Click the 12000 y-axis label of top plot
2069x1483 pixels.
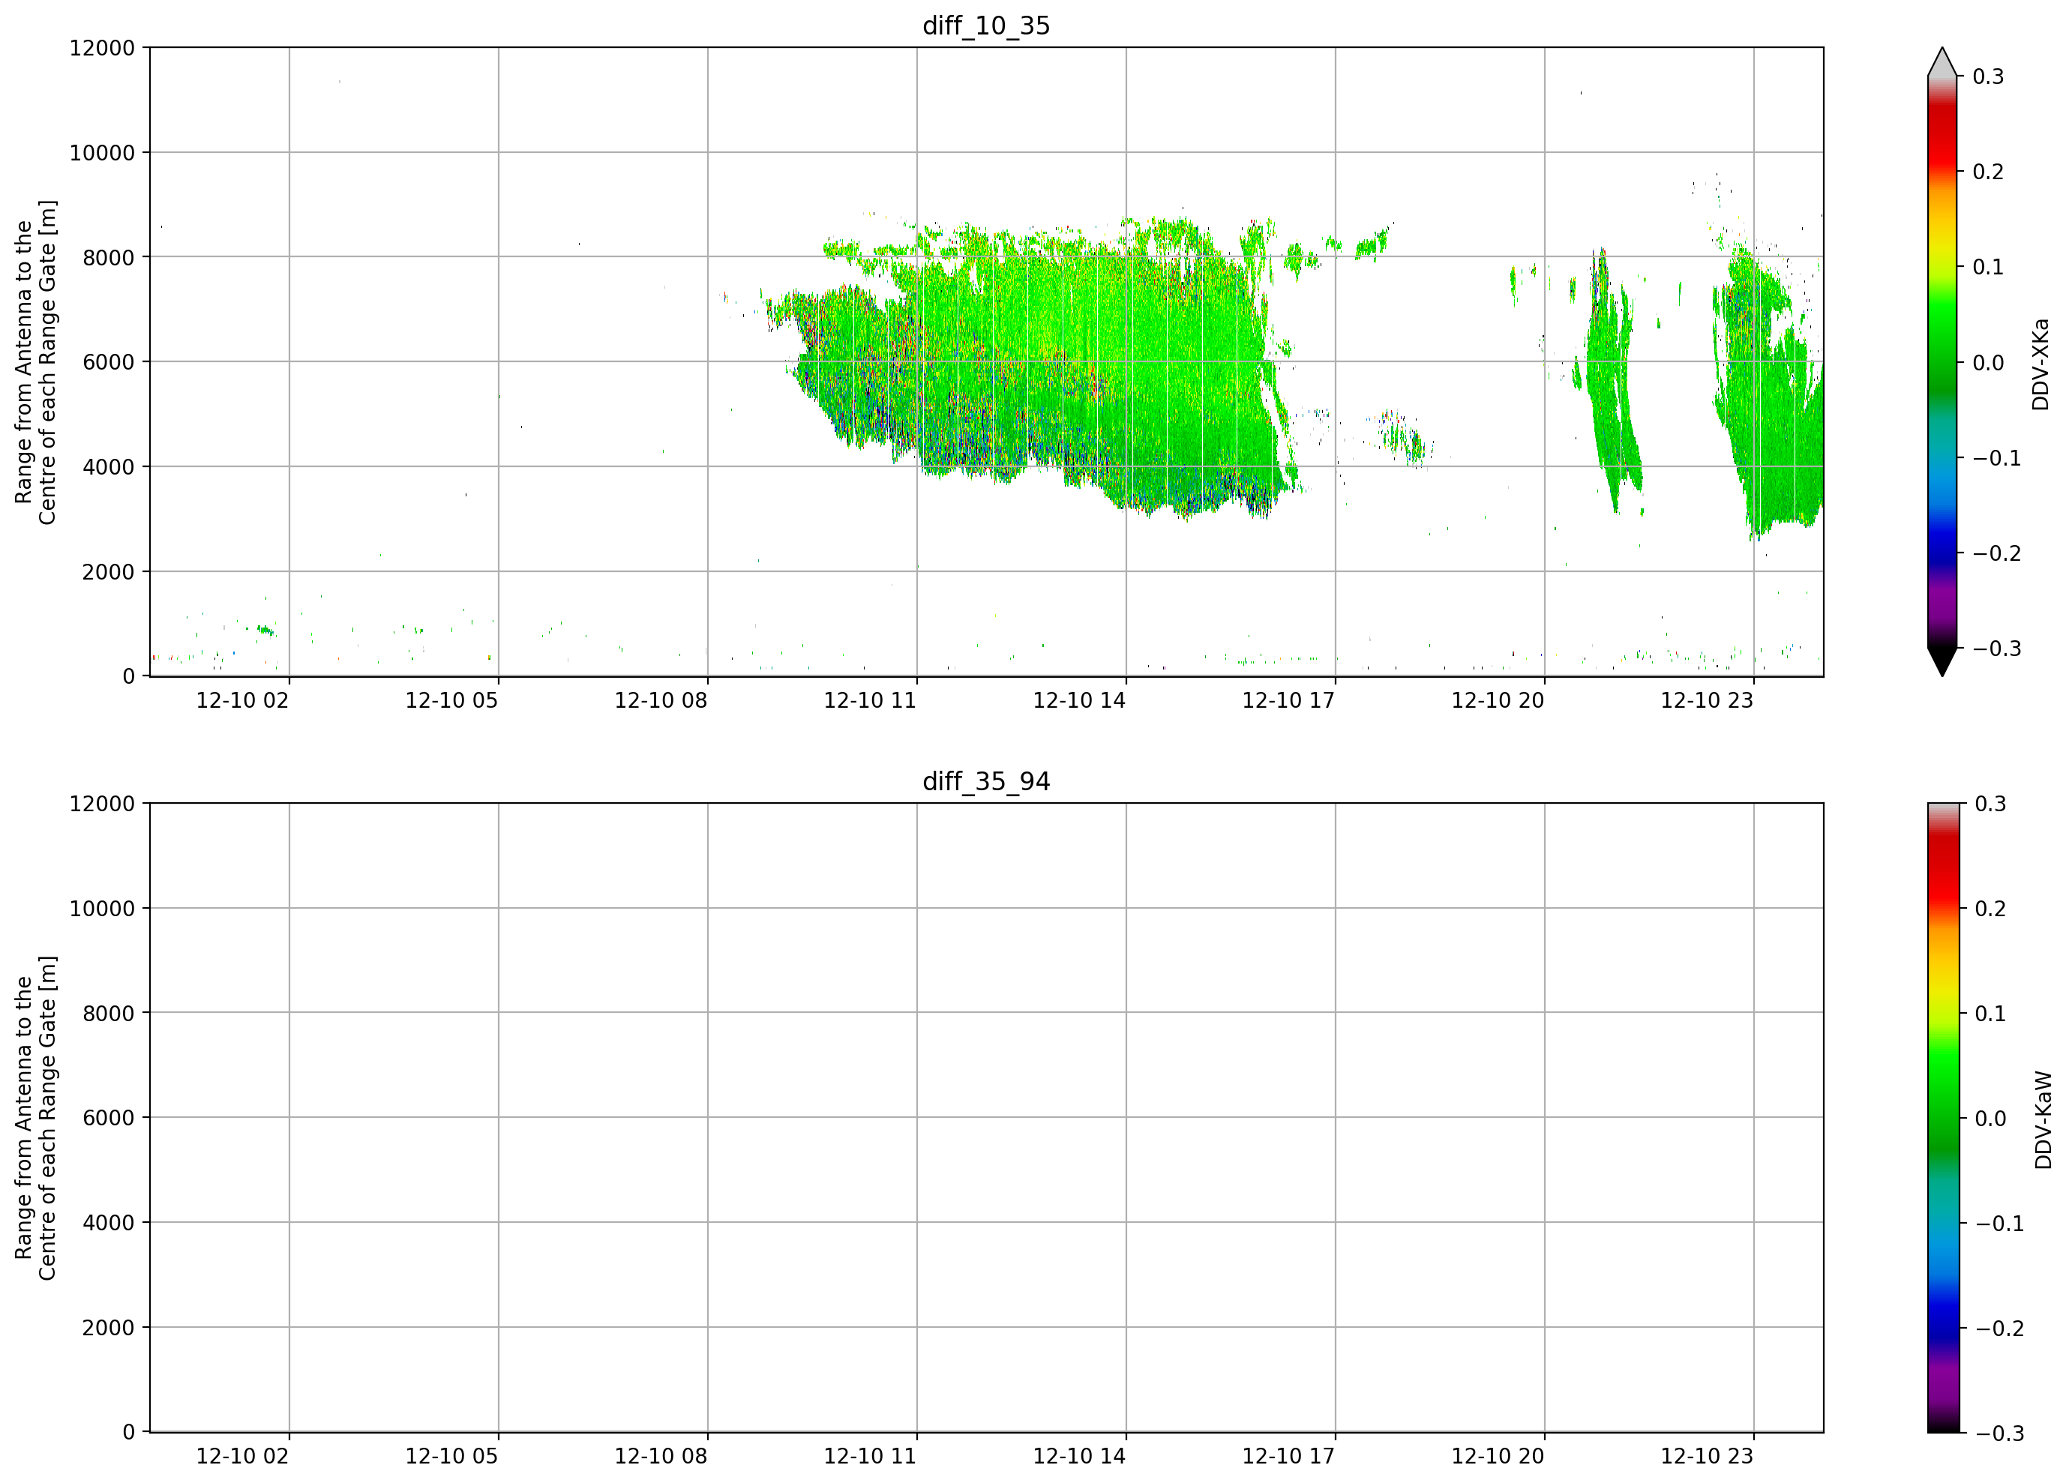coord(102,48)
